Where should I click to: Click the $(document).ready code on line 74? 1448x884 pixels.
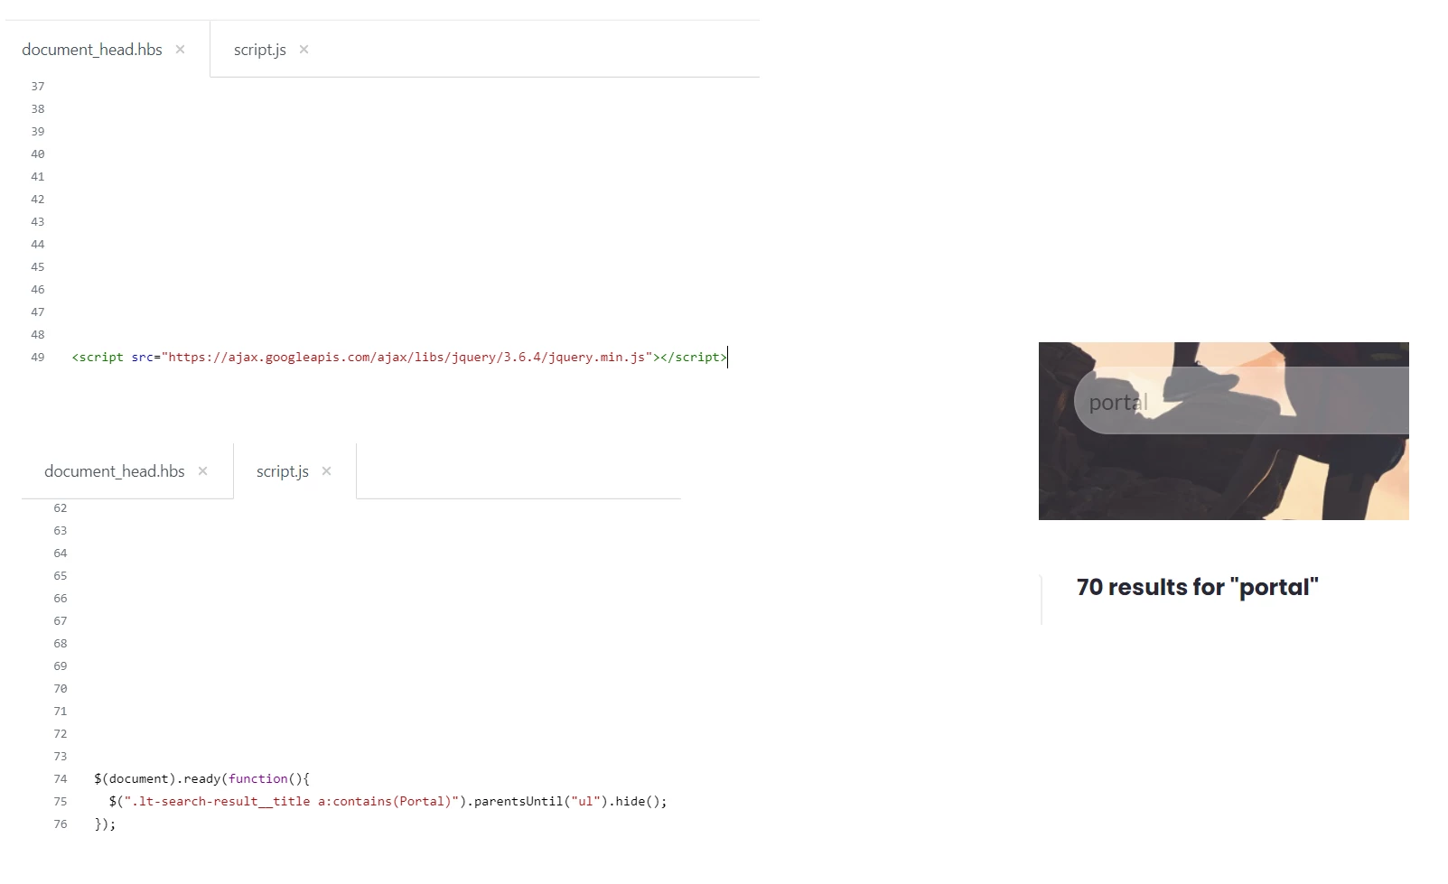pos(201,779)
